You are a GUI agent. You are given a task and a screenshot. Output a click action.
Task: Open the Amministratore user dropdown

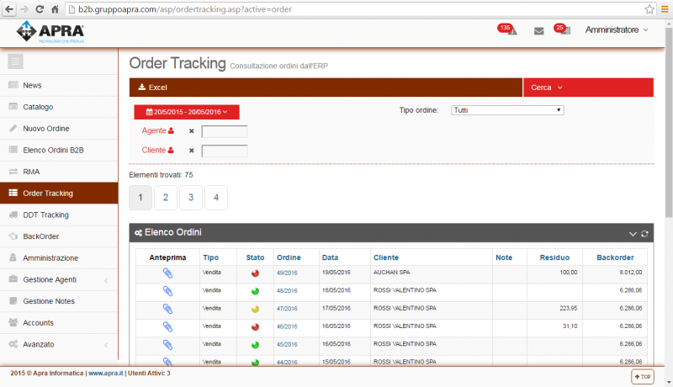[x=617, y=29]
